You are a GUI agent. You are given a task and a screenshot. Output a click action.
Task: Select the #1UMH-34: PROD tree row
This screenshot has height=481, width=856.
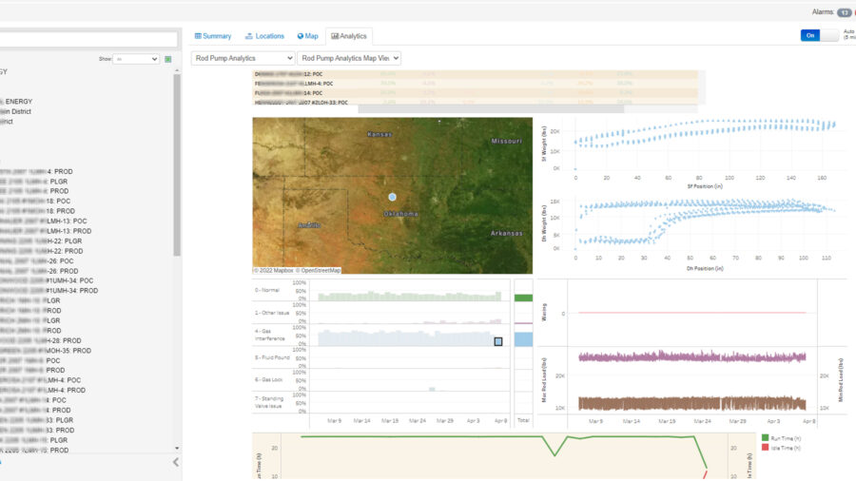tap(49, 291)
